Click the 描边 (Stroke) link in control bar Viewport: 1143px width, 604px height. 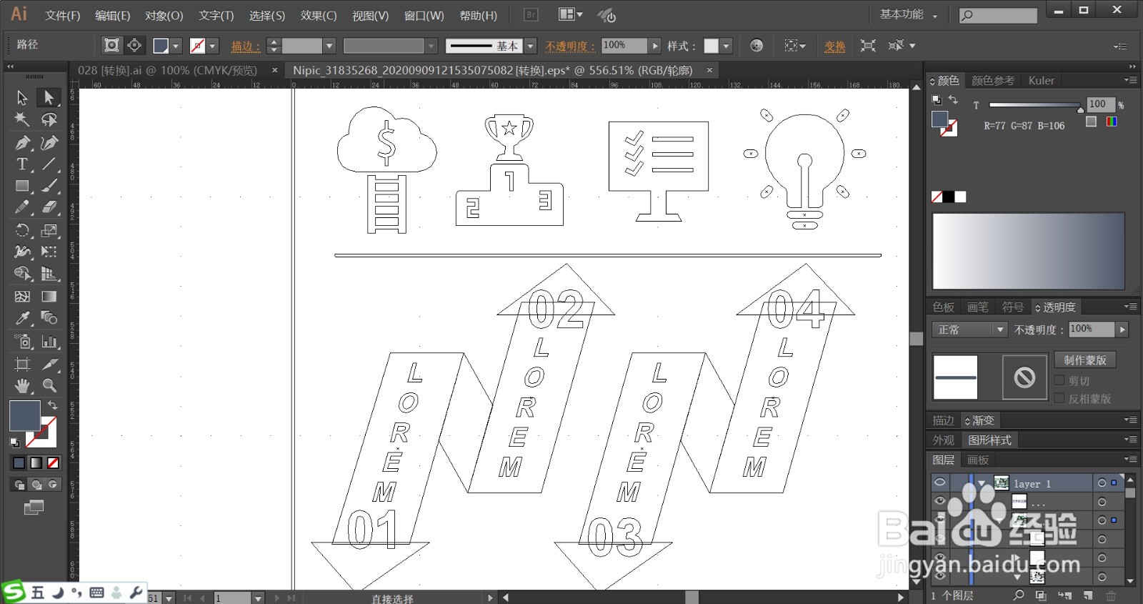[x=245, y=46]
